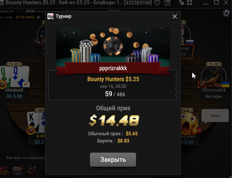The width and height of the screenshot is (232, 178).
Task: Open the live dealer icon
Action: [x=31, y=170]
